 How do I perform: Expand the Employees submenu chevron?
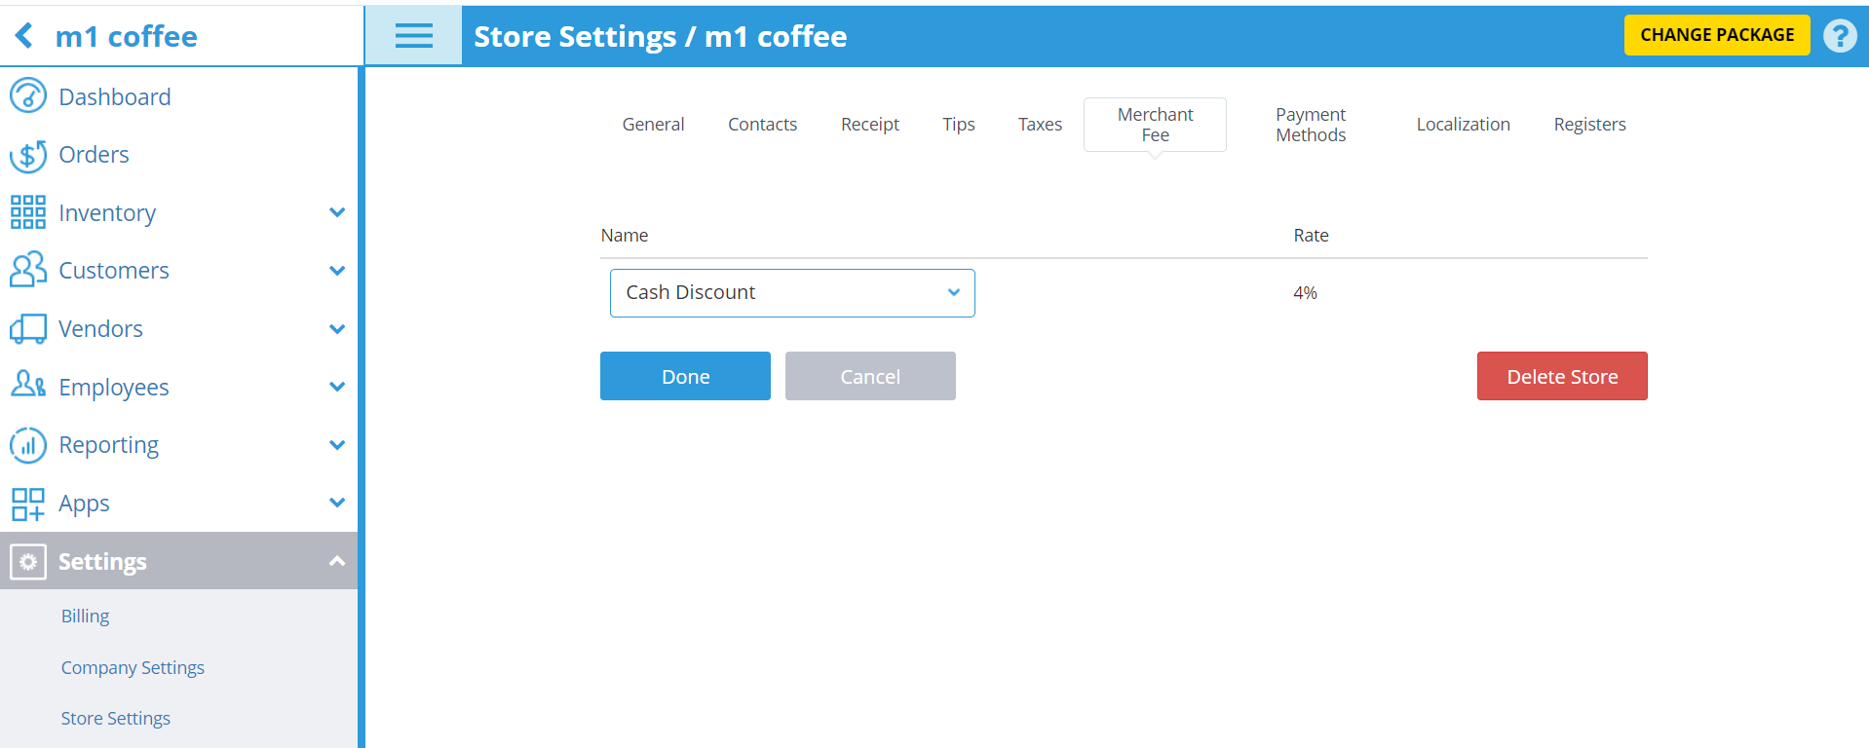coord(337,387)
